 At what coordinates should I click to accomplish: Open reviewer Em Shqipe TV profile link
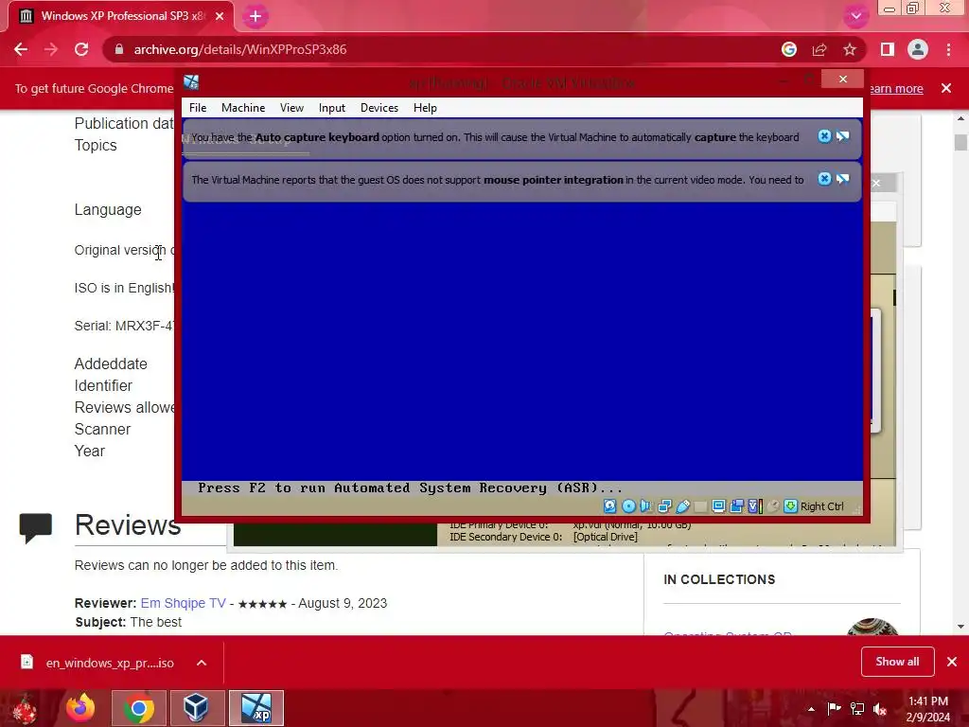tap(183, 603)
